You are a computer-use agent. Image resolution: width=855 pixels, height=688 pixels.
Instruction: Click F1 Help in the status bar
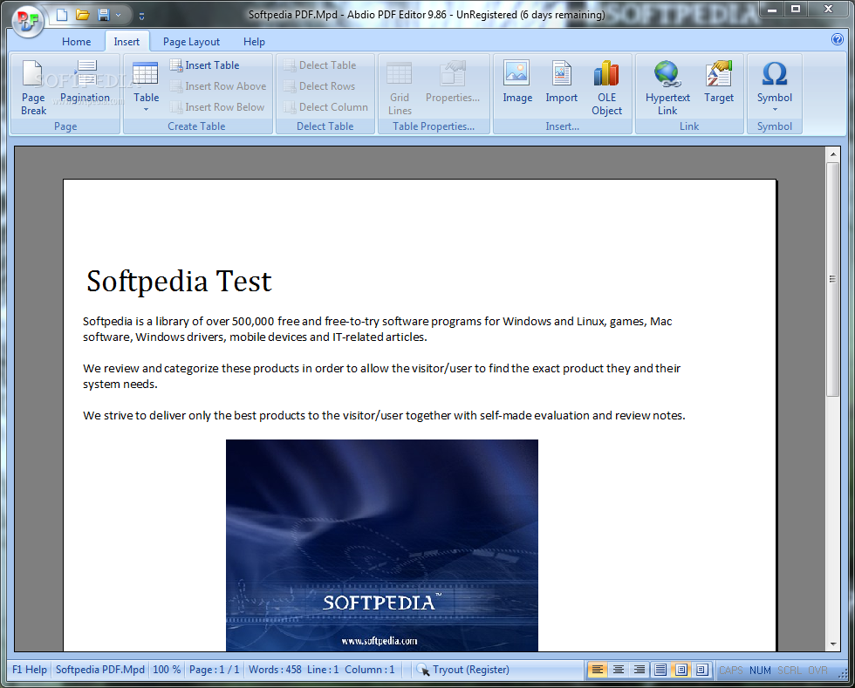click(x=30, y=670)
